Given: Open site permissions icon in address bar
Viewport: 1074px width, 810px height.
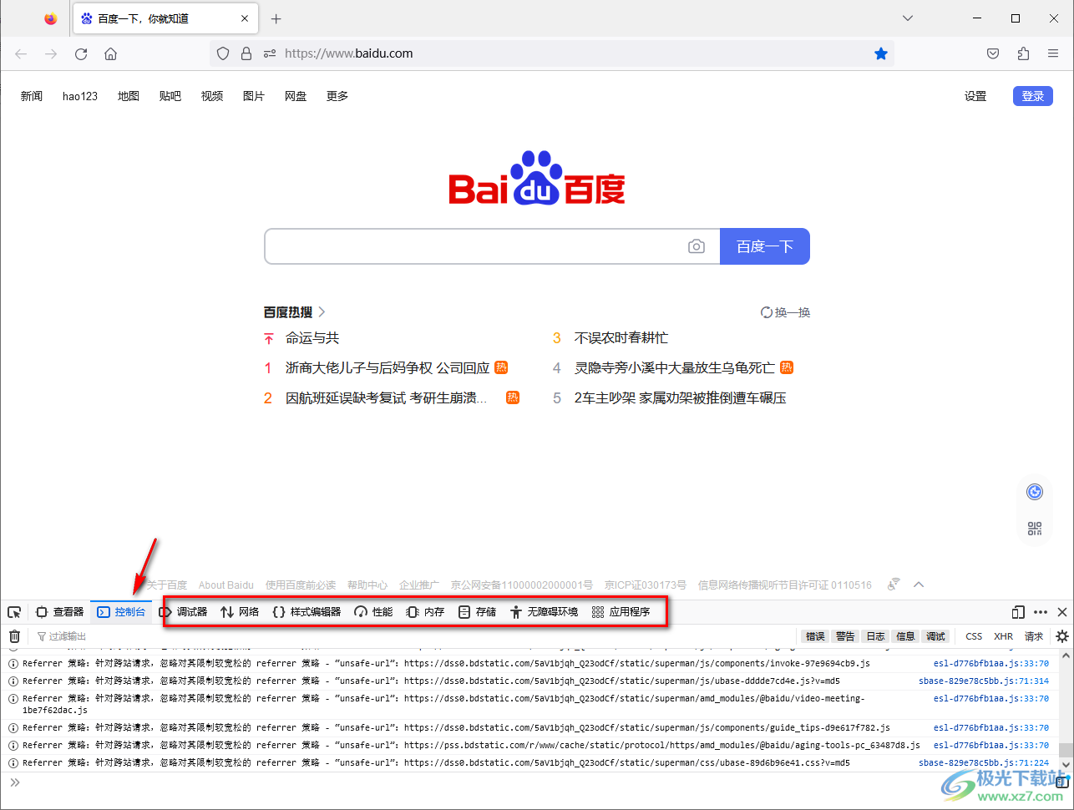Looking at the screenshot, I should point(270,53).
